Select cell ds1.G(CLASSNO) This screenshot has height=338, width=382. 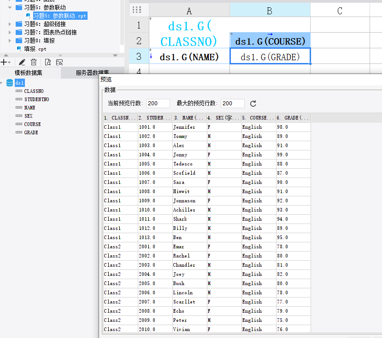189,33
